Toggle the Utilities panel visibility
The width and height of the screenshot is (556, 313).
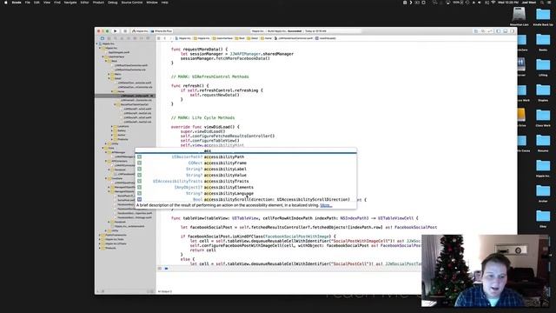coord(512,31)
